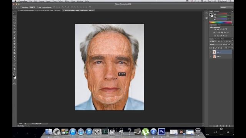Viewport: 246px width, 138px height.
Task: Select the Horizontal Type tool
Action: (15, 59)
